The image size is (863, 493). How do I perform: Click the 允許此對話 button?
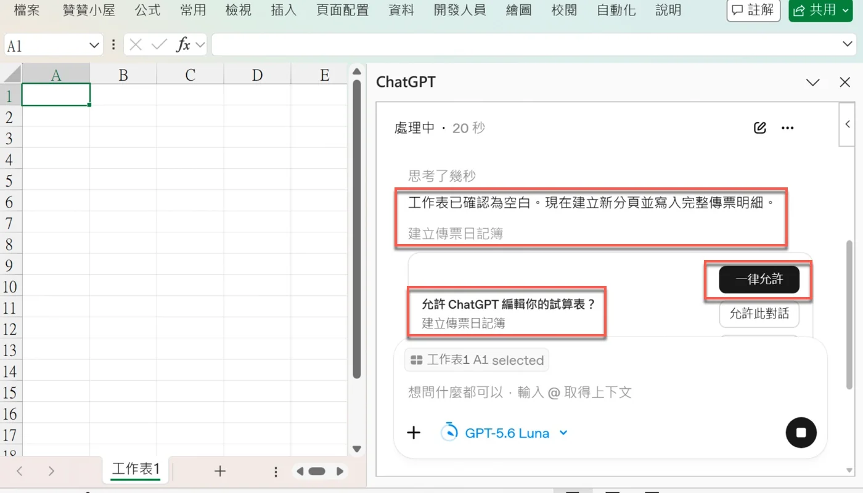tap(759, 314)
